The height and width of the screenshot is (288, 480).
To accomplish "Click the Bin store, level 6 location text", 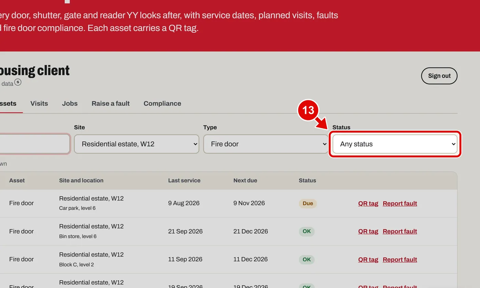I will pos(78,236).
